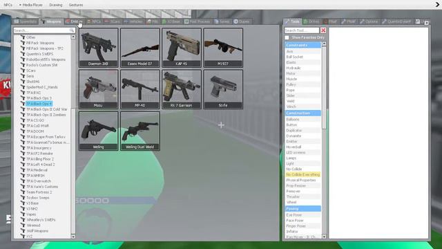The image size is (442, 249).
Task: Select the gun icon beside Wiremod
Action: (x=23, y=225)
